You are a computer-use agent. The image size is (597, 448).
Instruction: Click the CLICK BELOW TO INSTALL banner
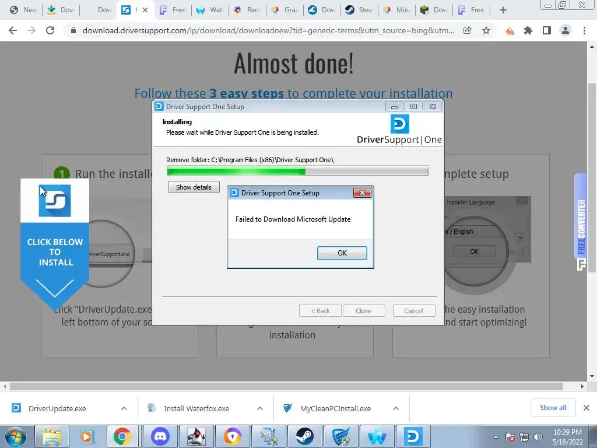point(55,244)
